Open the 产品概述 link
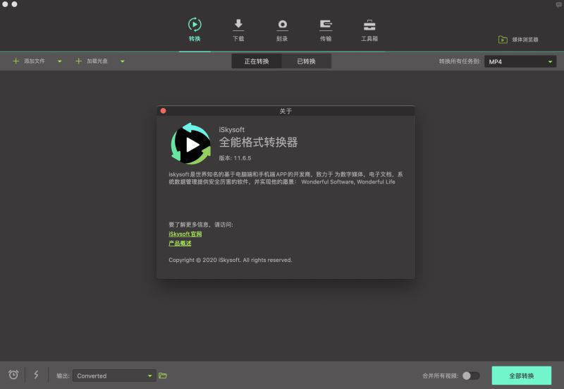 click(180, 244)
